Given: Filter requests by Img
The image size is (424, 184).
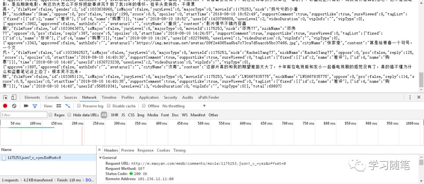Looking at the screenshot, I should [141, 115].
